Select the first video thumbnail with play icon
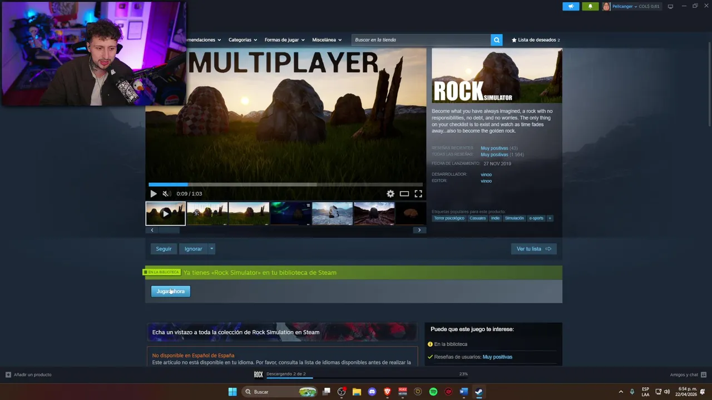Viewport: 712px width, 400px height. tap(165, 213)
